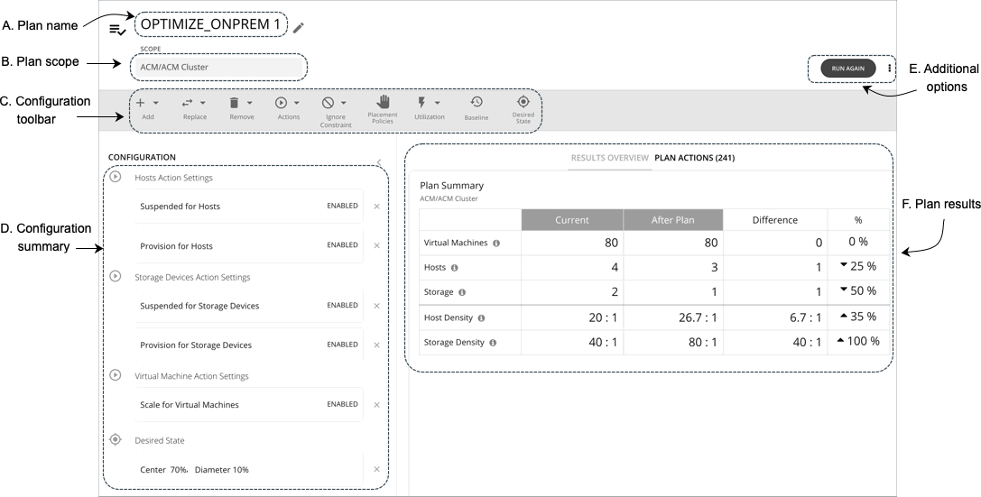The height and width of the screenshot is (497, 981).
Task: Click the Run Again button
Action: tap(847, 69)
